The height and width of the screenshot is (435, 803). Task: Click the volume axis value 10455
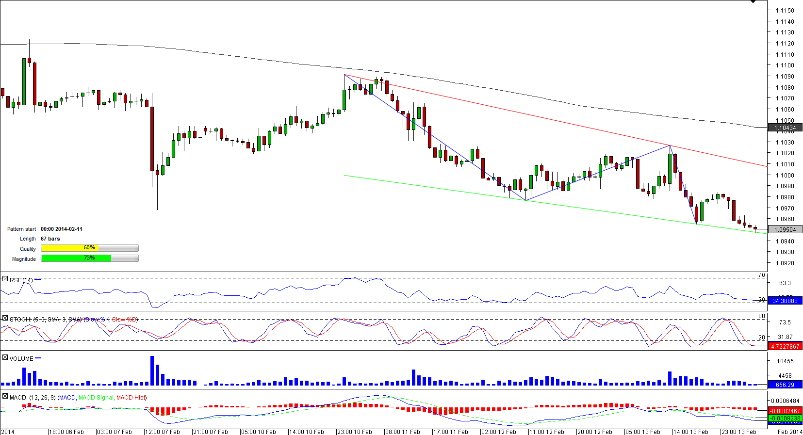point(785,361)
